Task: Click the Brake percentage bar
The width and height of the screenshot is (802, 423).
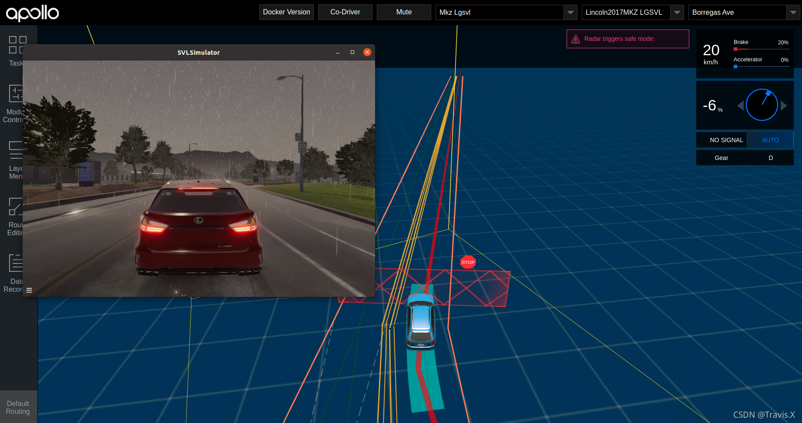Action: (761, 49)
